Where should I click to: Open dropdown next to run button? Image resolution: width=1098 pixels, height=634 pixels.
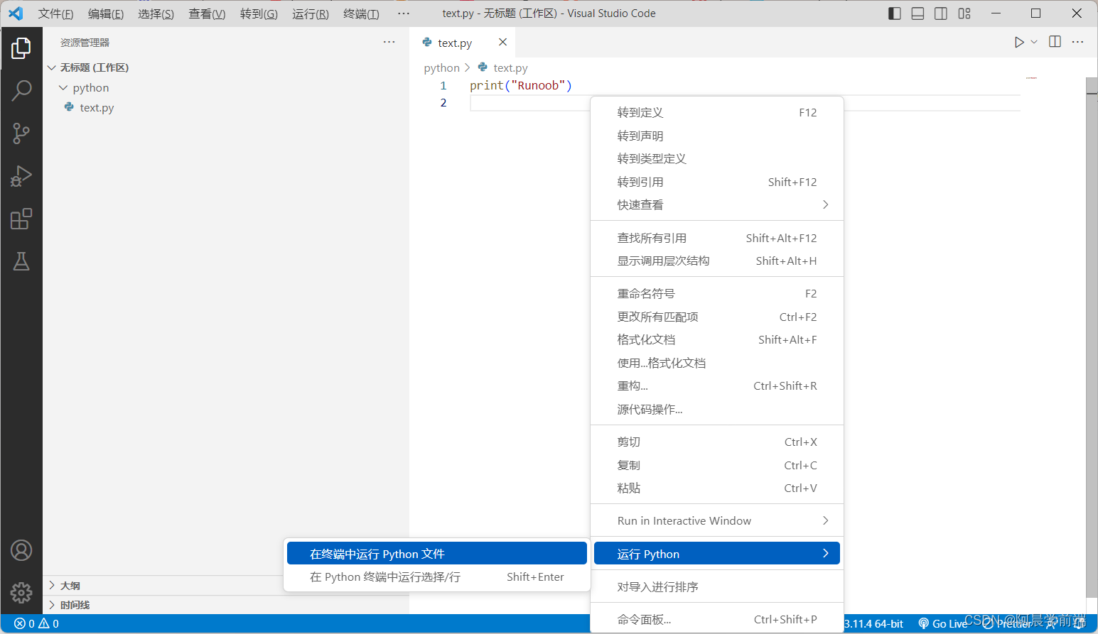[1033, 42]
